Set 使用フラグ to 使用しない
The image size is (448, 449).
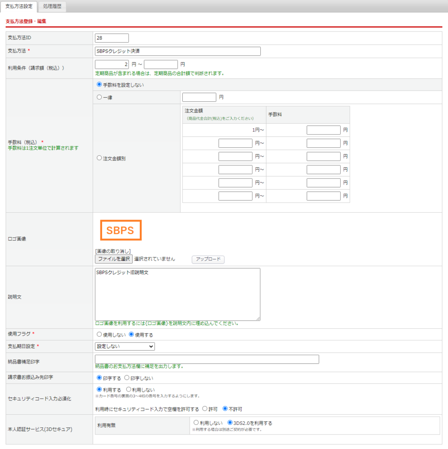coord(99,335)
